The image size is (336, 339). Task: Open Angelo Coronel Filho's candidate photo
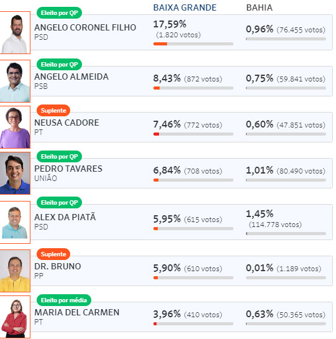[x=15, y=32]
